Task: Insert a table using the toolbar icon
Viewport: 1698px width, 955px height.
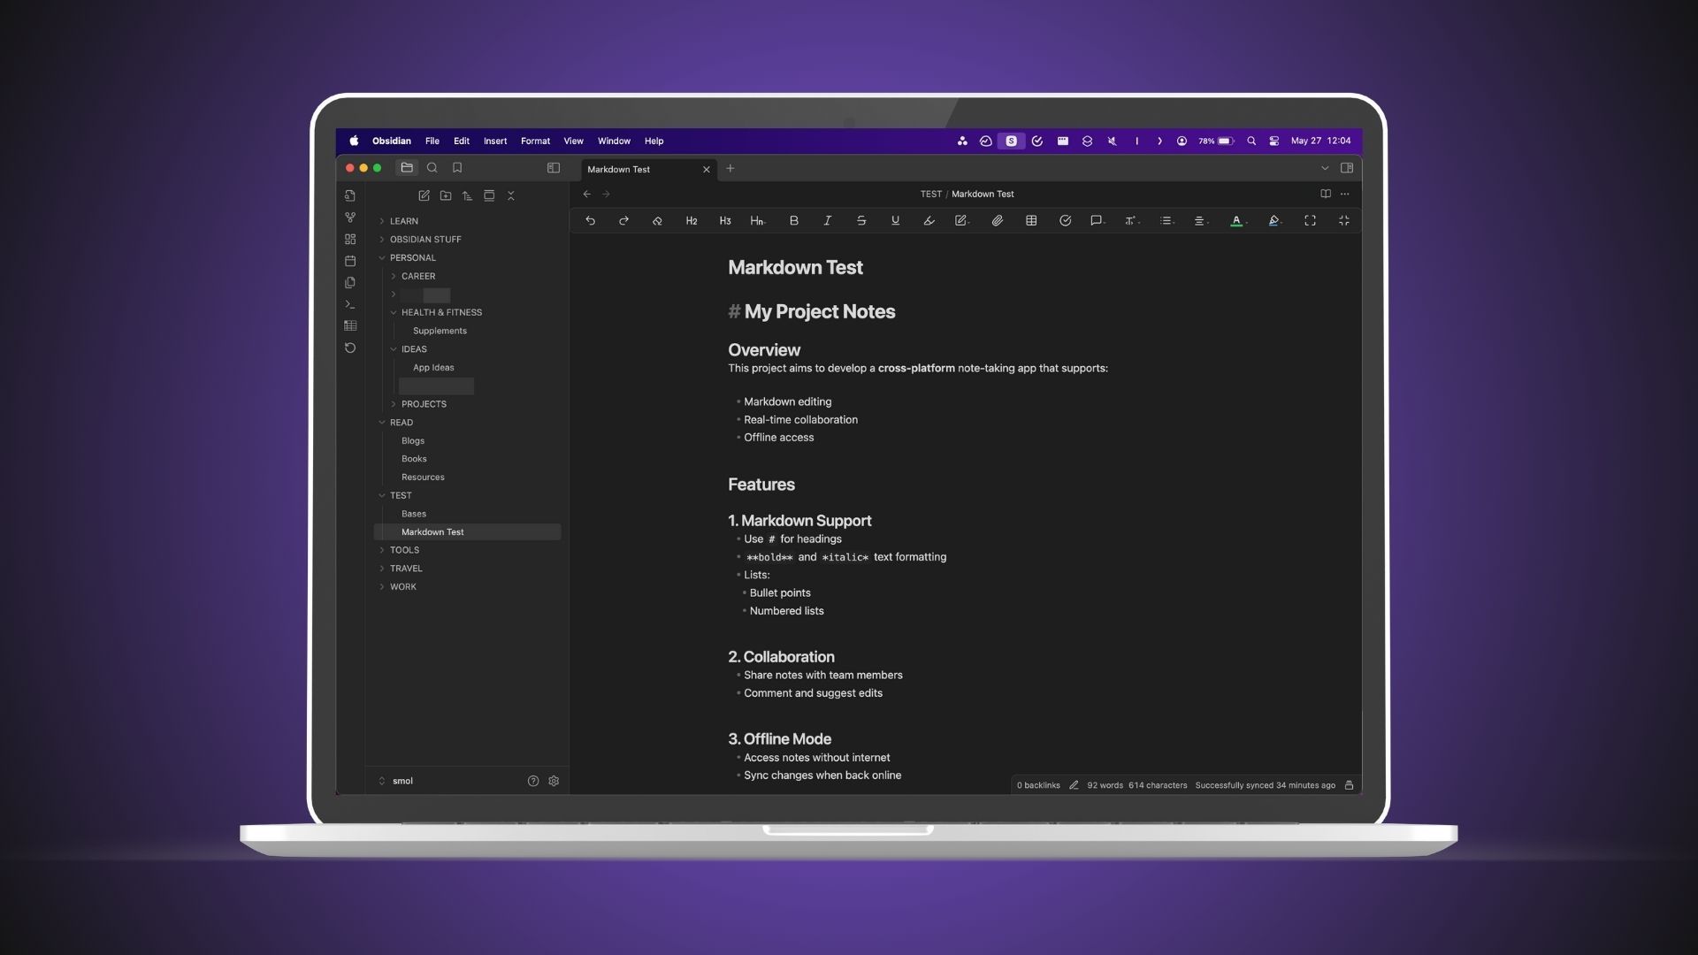Action: pyautogui.click(x=1031, y=221)
